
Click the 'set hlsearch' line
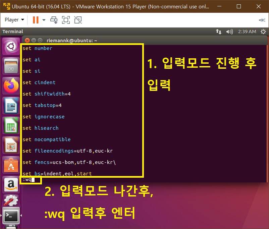click(41, 128)
